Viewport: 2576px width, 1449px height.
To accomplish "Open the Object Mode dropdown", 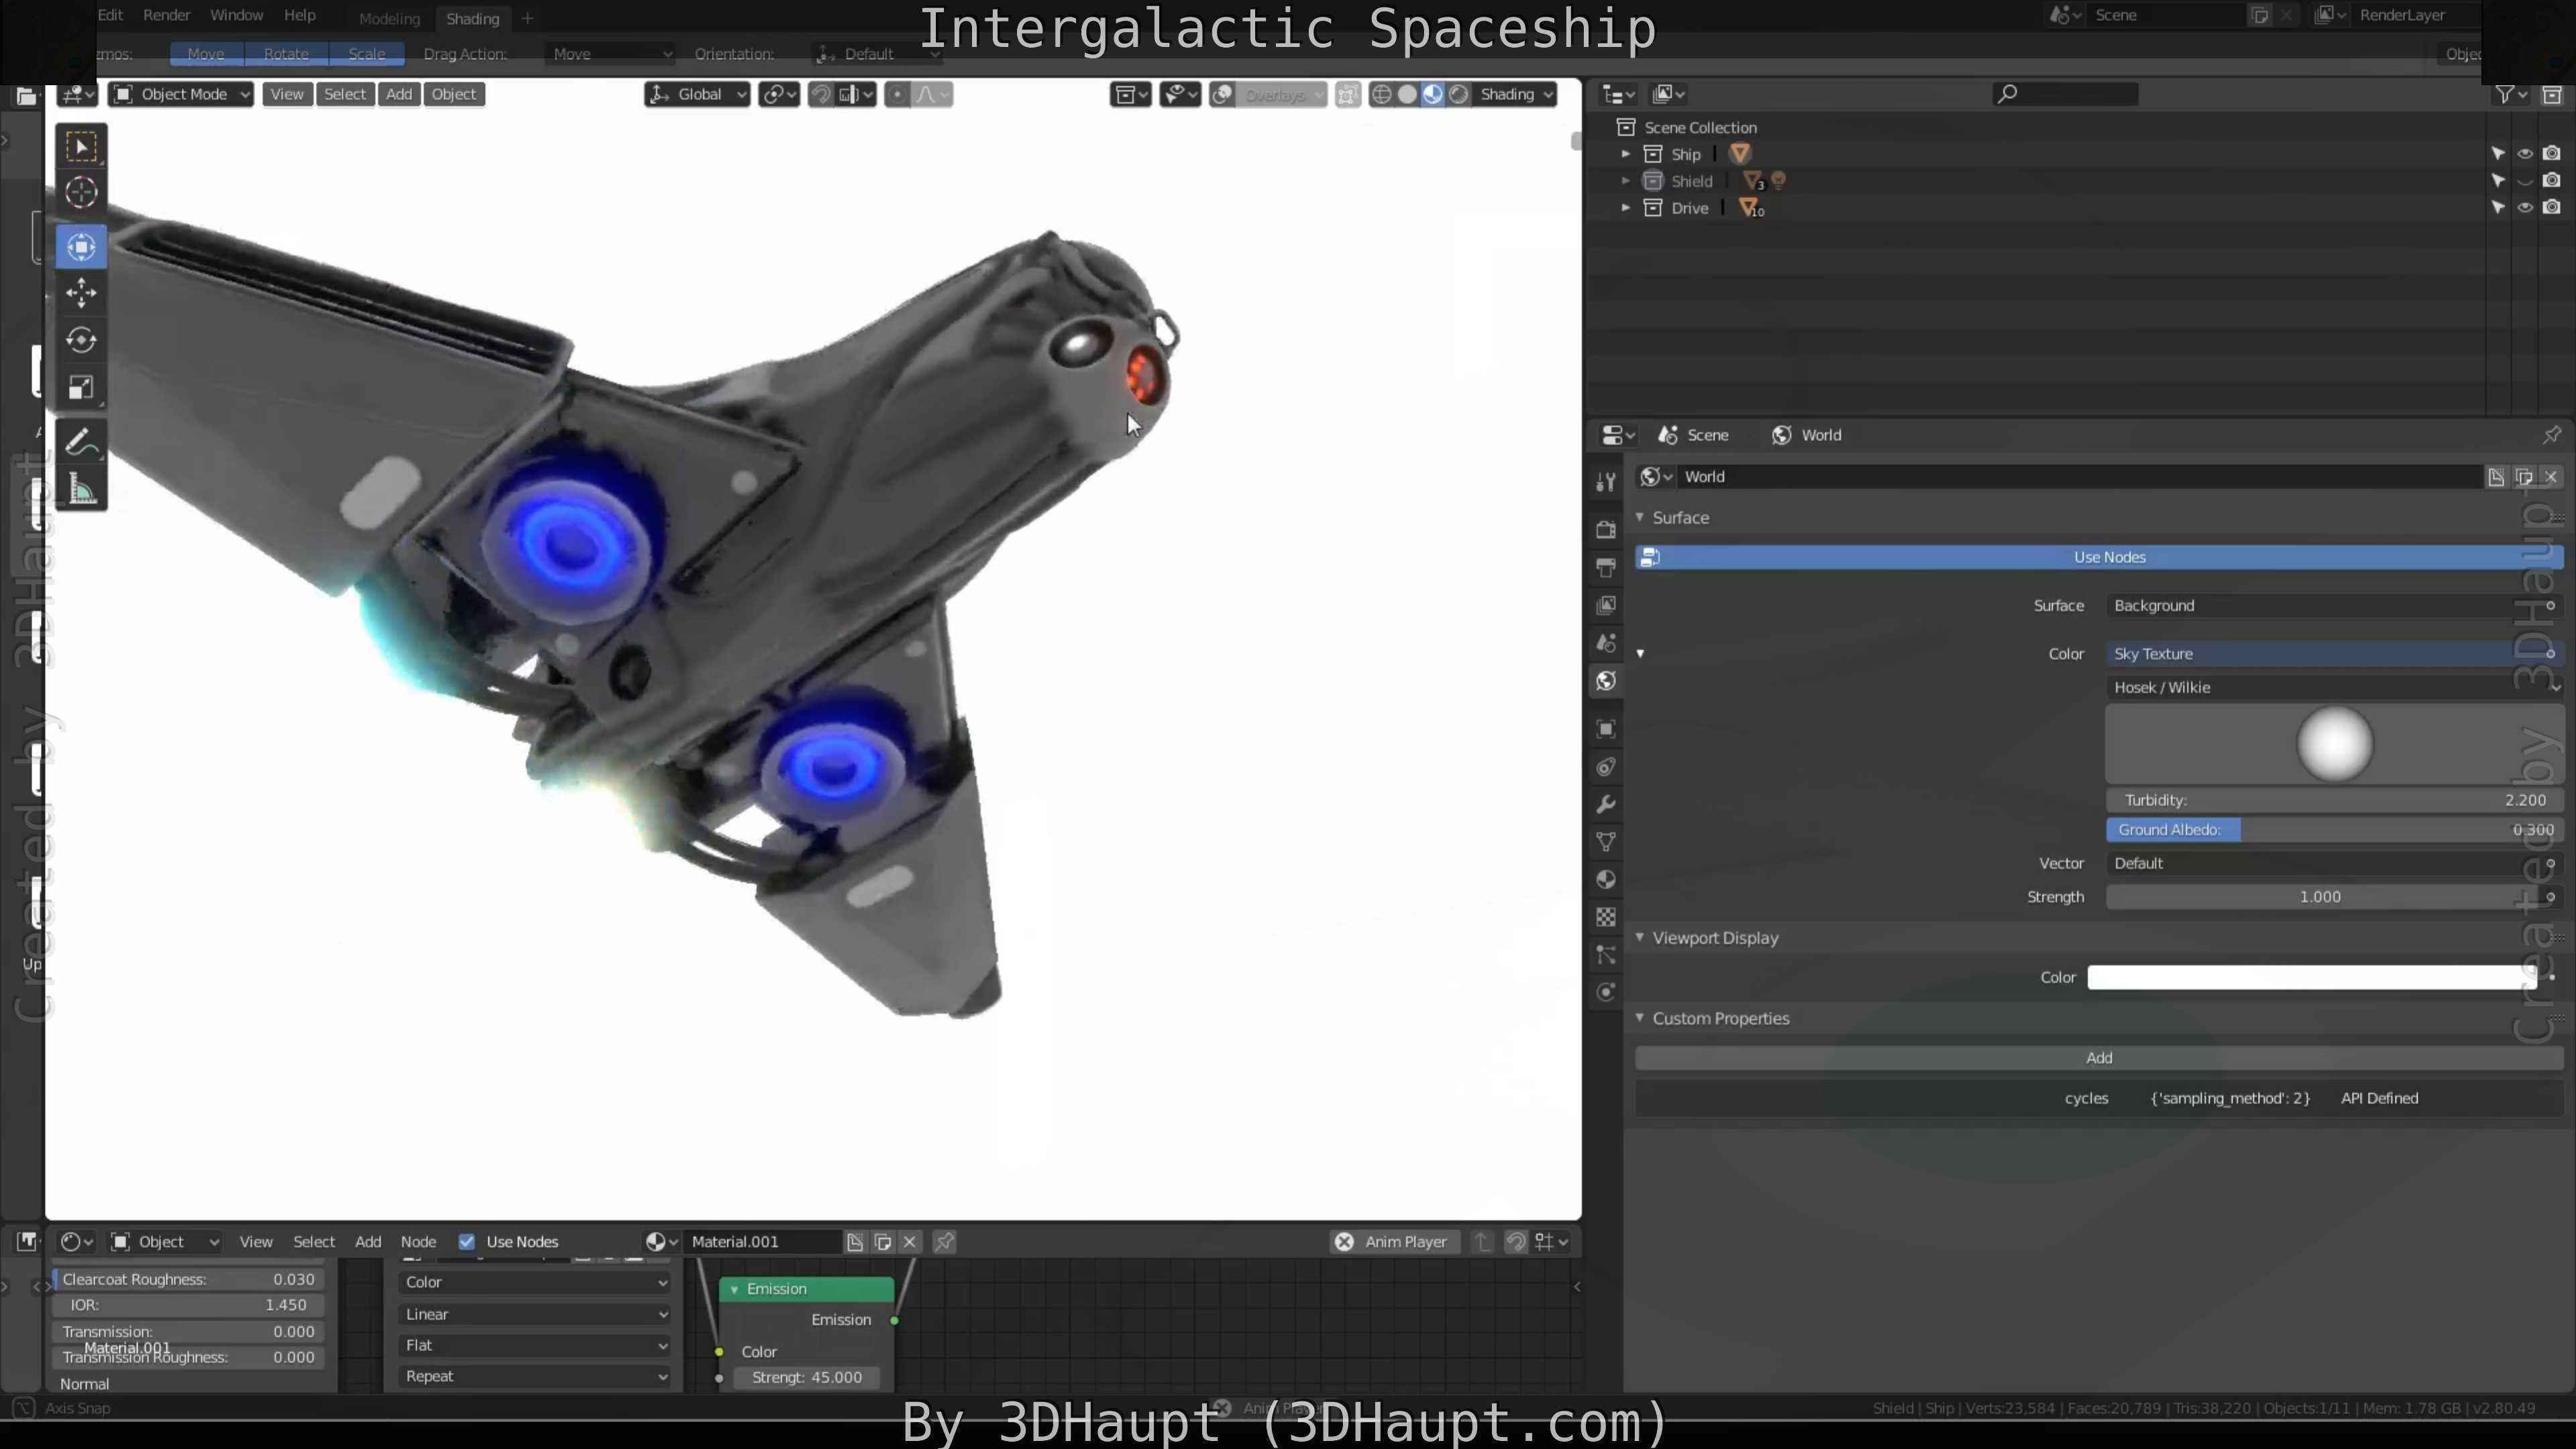I will click(x=181, y=94).
